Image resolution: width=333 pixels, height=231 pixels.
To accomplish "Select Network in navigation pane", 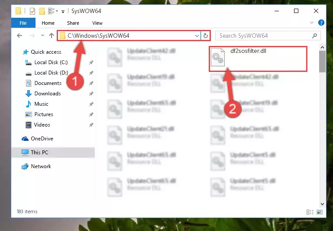I will click(x=41, y=166).
